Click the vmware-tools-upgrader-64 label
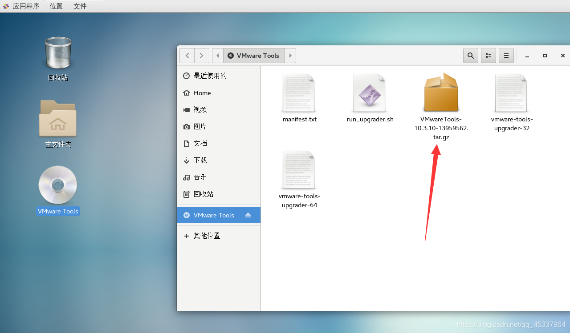 (x=300, y=201)
